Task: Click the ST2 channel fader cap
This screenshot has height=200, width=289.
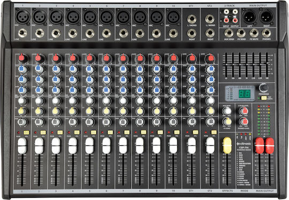Action: (210, 146)
